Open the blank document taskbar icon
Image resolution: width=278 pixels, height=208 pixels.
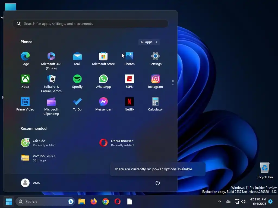click(129, 201)
